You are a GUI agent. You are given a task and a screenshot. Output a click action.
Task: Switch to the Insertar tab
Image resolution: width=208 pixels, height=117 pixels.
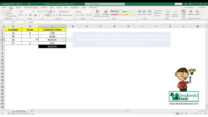(x=18, y=7)
